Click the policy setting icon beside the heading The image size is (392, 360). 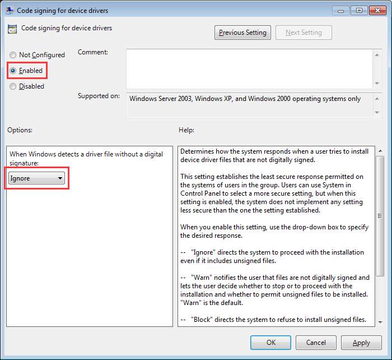(x=12, y=29)
